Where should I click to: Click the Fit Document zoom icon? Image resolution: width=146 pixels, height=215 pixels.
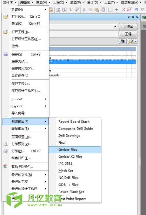58,9
